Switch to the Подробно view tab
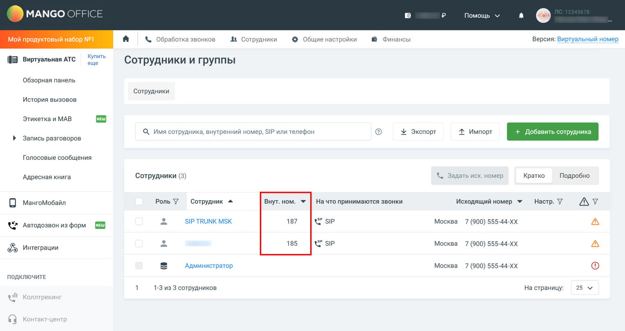 click(575, 175)
